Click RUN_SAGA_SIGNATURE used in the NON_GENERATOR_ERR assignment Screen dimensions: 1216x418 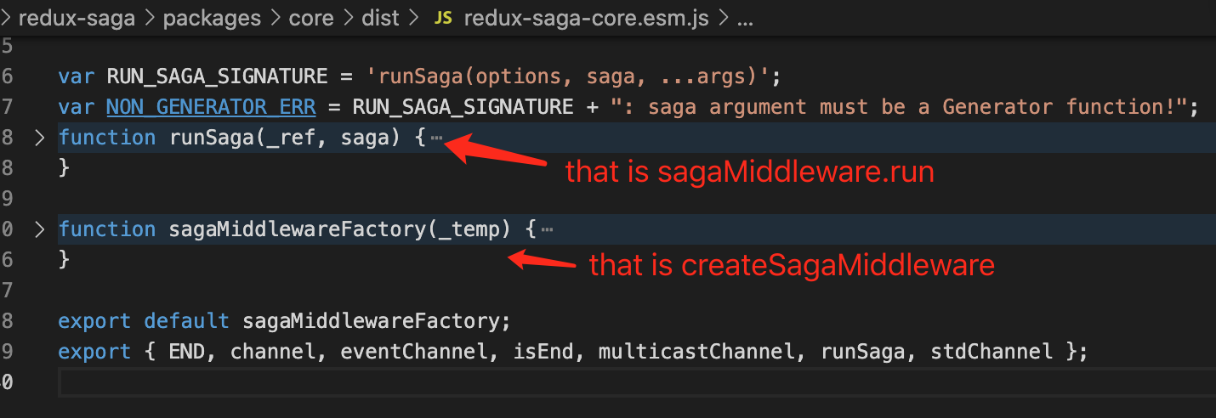point(463,107)
